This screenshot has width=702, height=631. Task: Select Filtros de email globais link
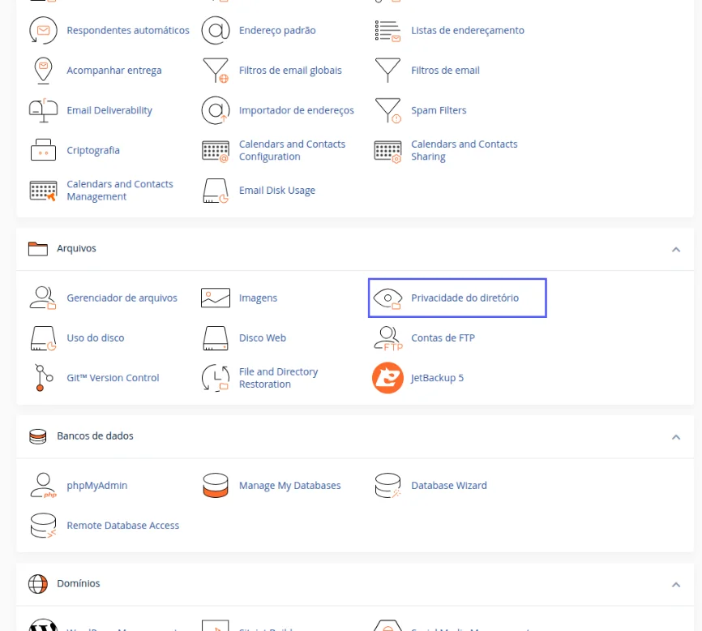pyautogui.click(x=290, y=71)
